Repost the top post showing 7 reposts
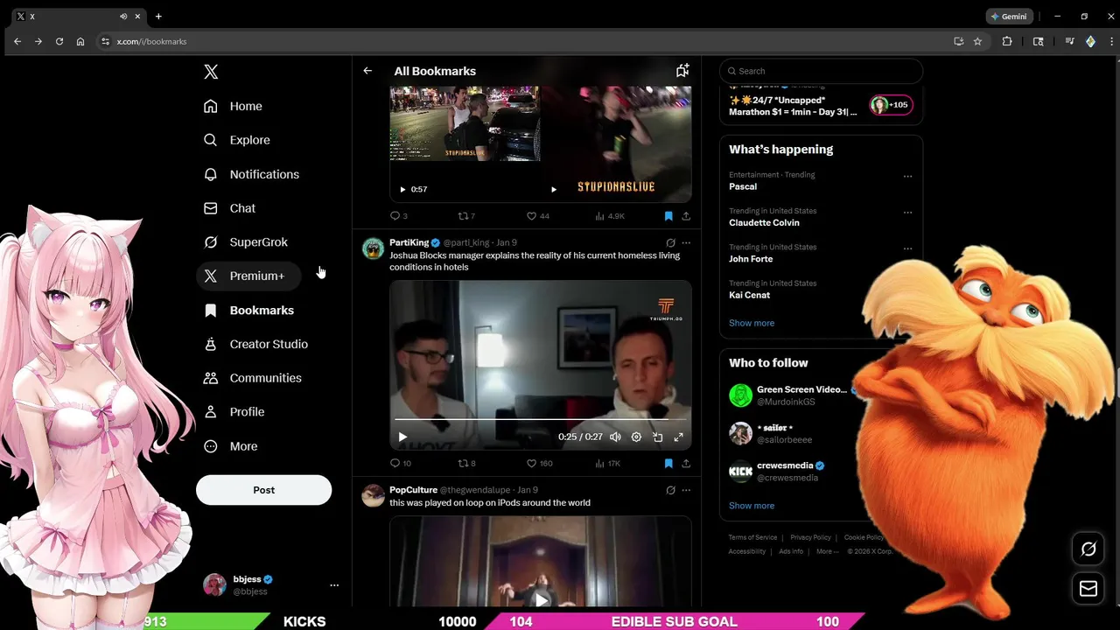The width and height of the screenshot is (1120, 630). [466, 216]
